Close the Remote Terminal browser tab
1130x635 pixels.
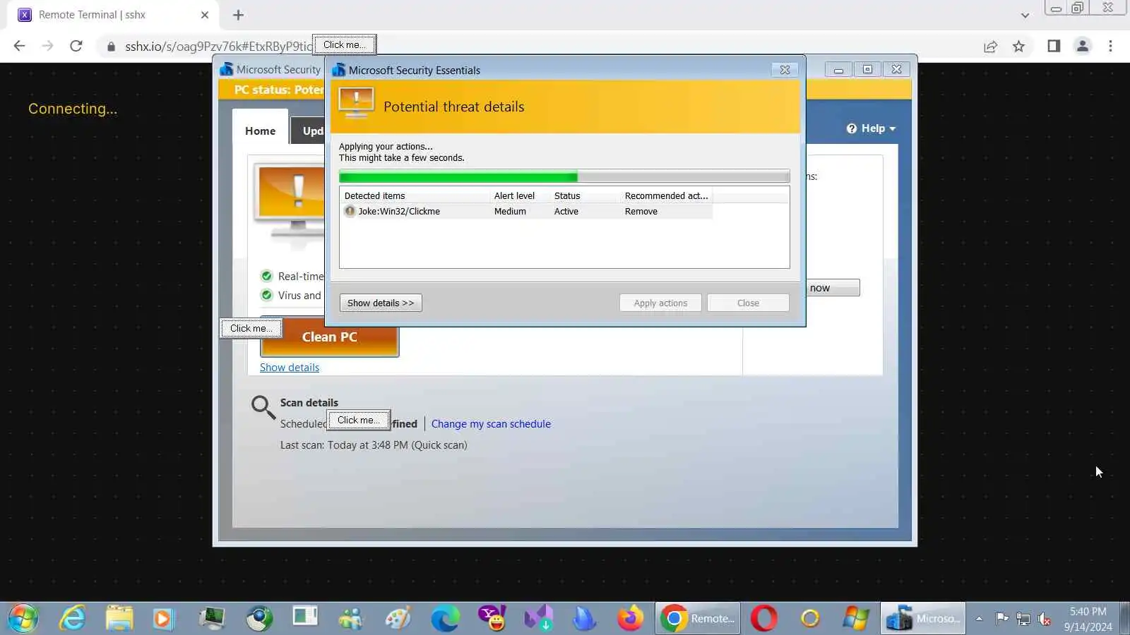pyautogui.click(x=204, y=15)
